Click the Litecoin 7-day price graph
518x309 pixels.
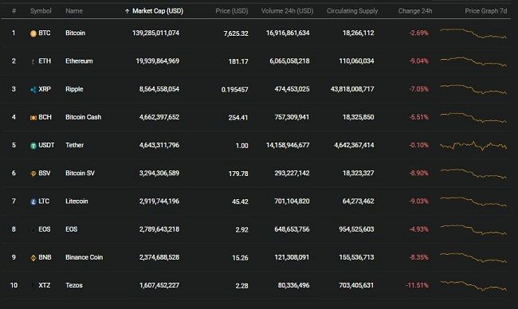tap(473, 201)
